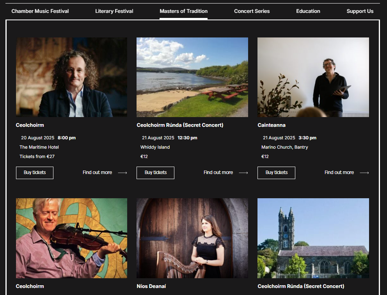Open the Education menu item
The width and height of the screenshot is (387, 295).
tap(308, 11)
